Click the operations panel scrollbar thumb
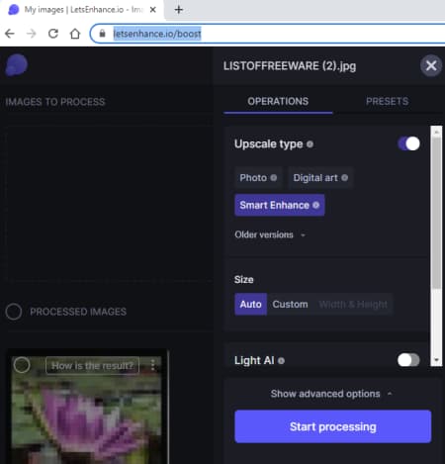This screenshot has height=464, width=445. click(436, 213)
